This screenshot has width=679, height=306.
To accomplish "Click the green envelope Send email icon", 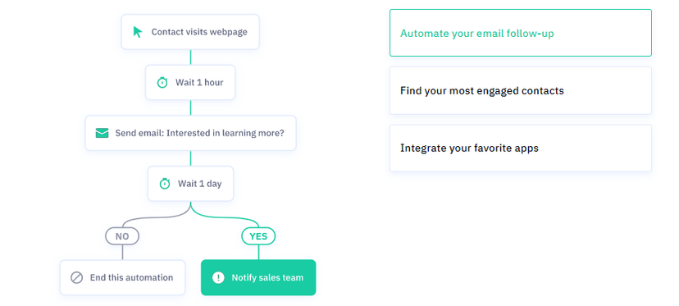I will 102,133.
